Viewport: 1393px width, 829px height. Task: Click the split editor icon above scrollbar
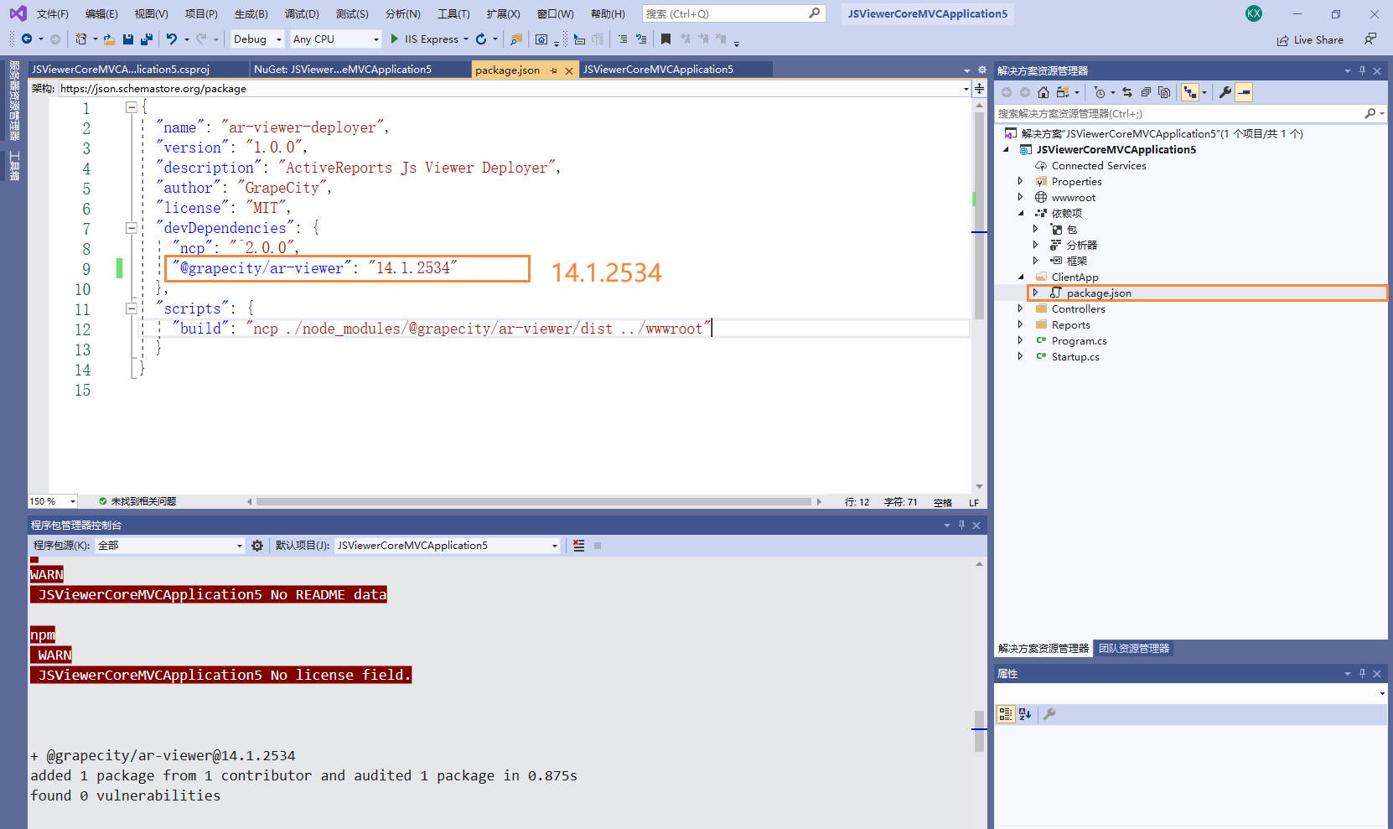pyautogui.click(x=979, y=88)
